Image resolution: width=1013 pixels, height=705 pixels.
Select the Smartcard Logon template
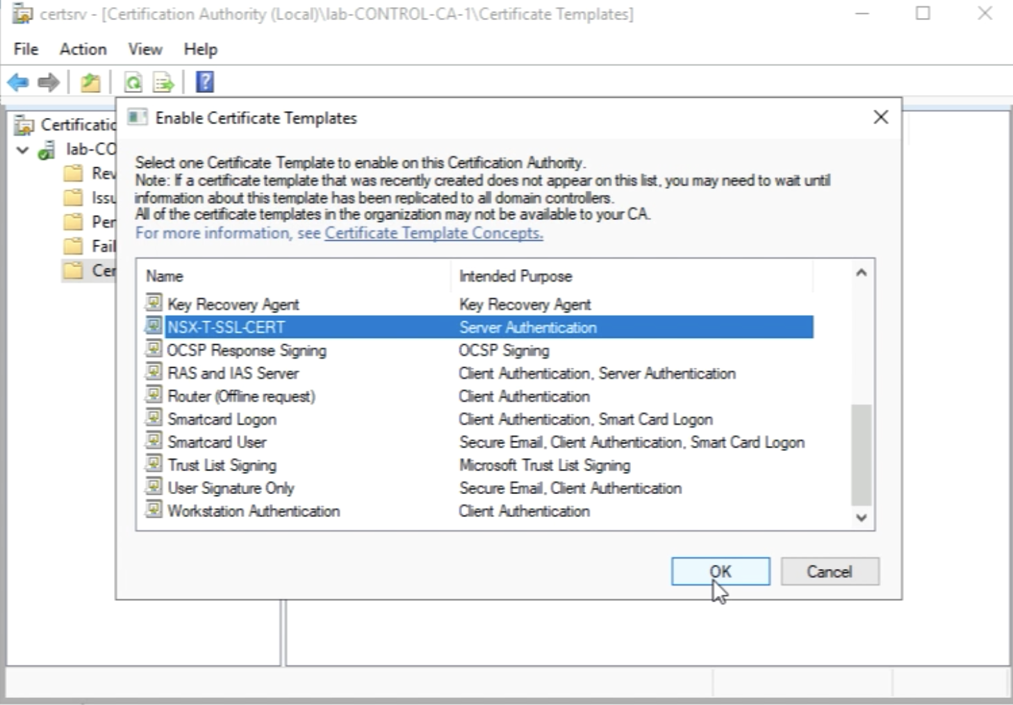coord(222,419)
